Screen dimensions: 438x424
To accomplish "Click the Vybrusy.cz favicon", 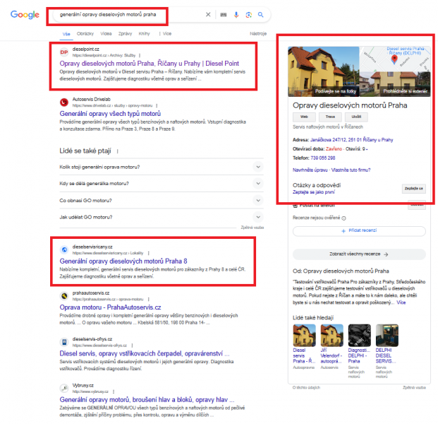I will click(x=64, y=388).
